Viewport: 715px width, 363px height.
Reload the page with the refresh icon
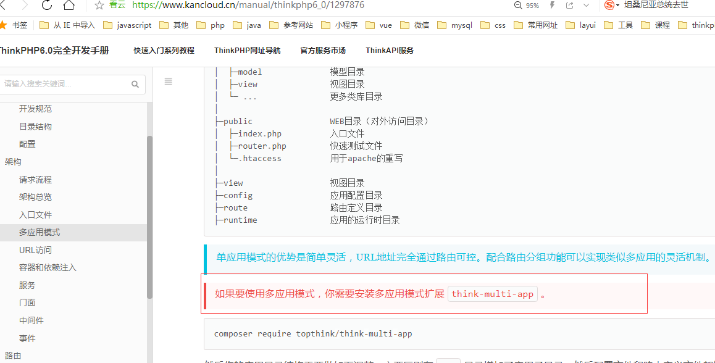click(x=46, y=6)
